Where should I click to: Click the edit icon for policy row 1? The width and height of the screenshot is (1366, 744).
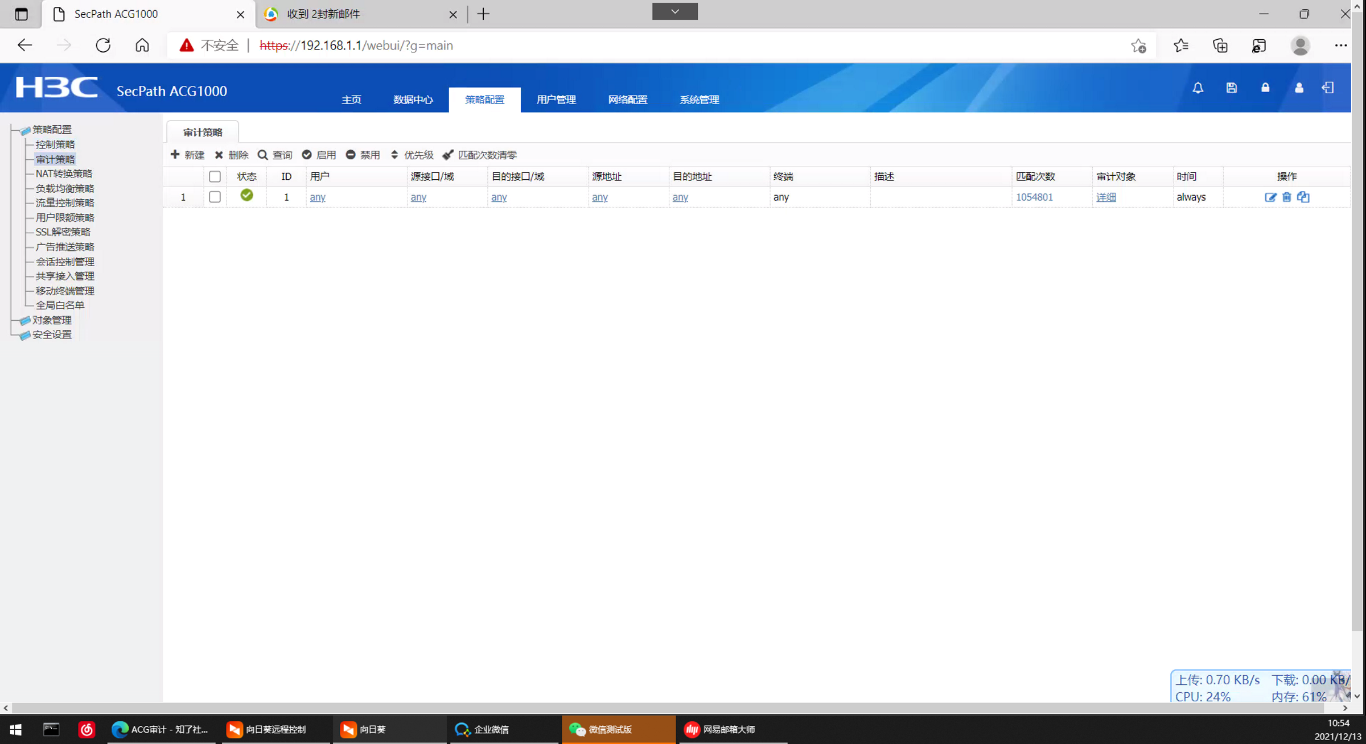click(x=1270, y=197)
